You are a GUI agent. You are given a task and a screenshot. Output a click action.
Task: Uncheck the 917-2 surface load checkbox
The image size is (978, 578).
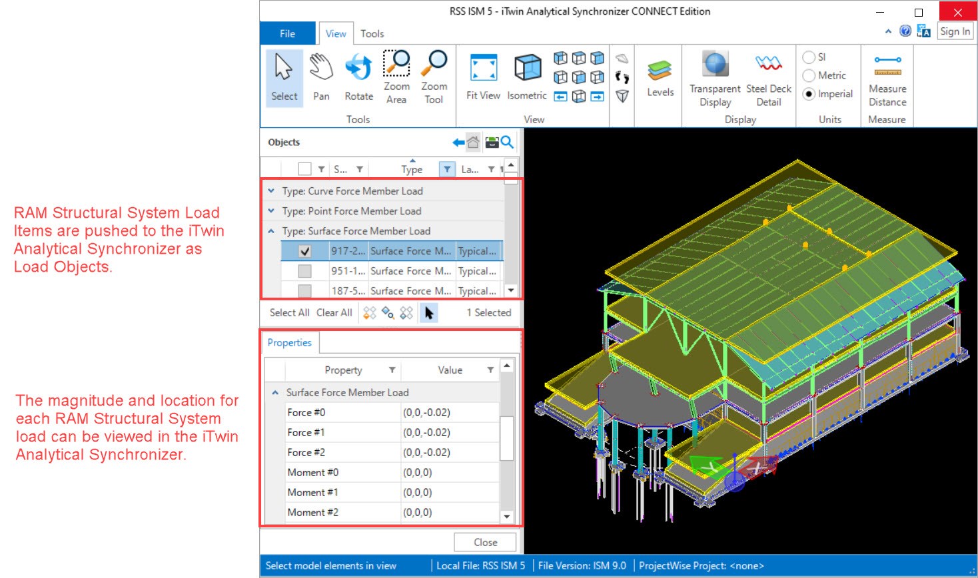304,252
